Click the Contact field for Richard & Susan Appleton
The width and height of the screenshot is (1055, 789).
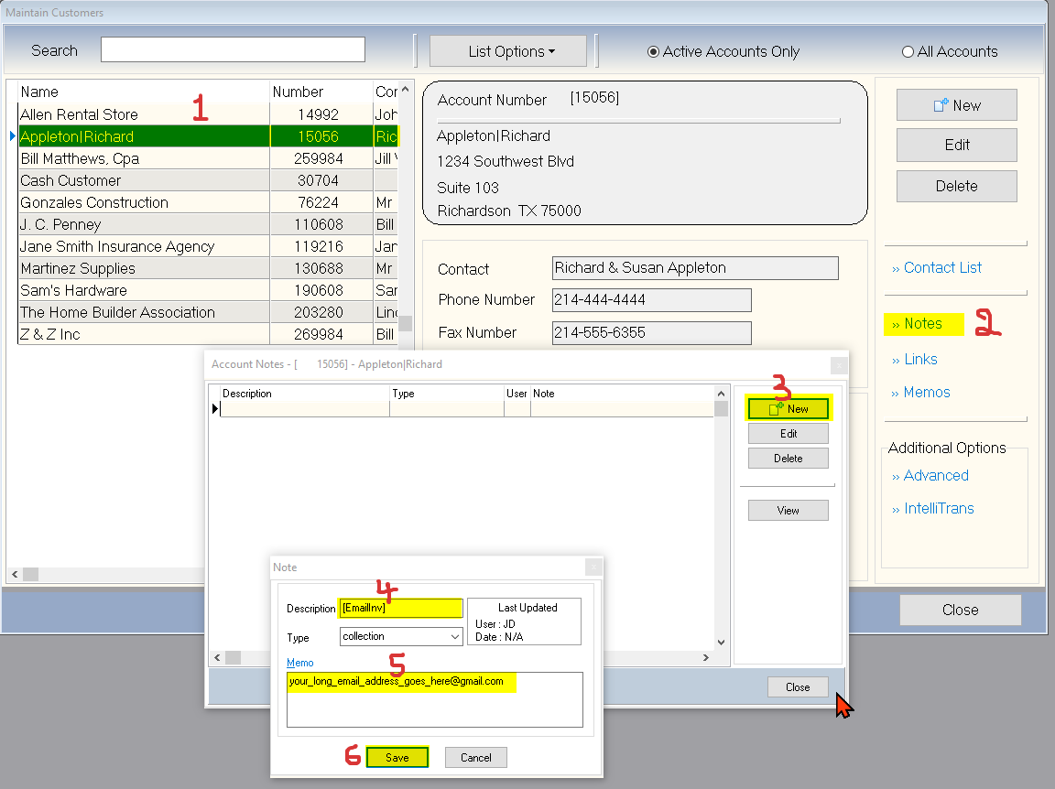coord(695,267)
